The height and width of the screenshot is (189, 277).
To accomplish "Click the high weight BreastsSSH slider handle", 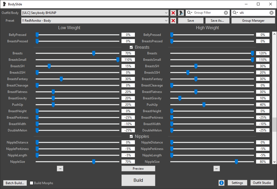I will [x=188, y=73].
